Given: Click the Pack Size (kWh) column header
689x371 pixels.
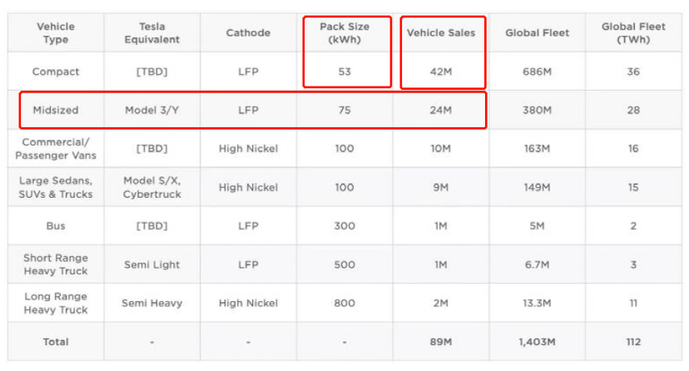Looking at the screenshot, I should click(344, 33).
